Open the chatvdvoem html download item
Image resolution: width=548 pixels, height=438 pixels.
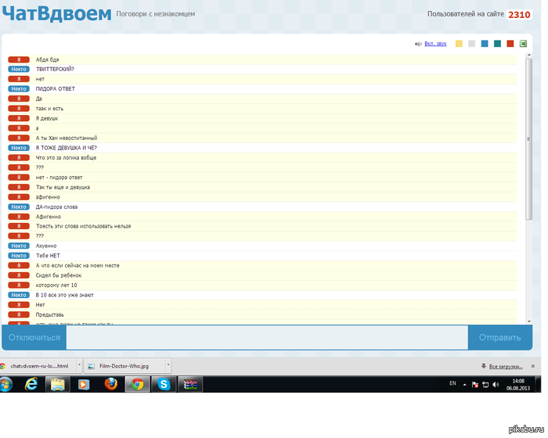click(39, 365)
